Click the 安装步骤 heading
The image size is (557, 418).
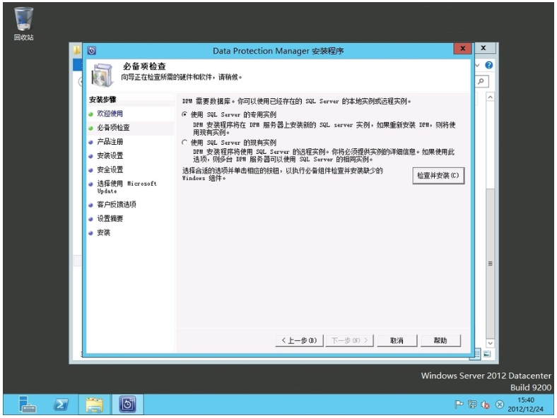102,100
